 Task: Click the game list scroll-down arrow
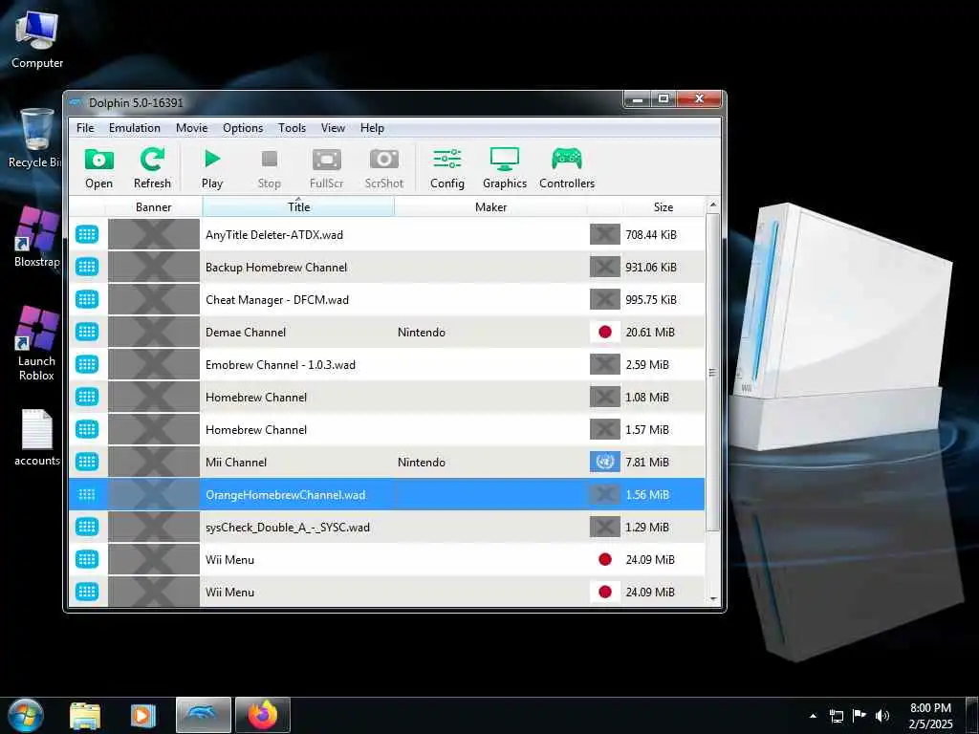[x=713, y=599]
